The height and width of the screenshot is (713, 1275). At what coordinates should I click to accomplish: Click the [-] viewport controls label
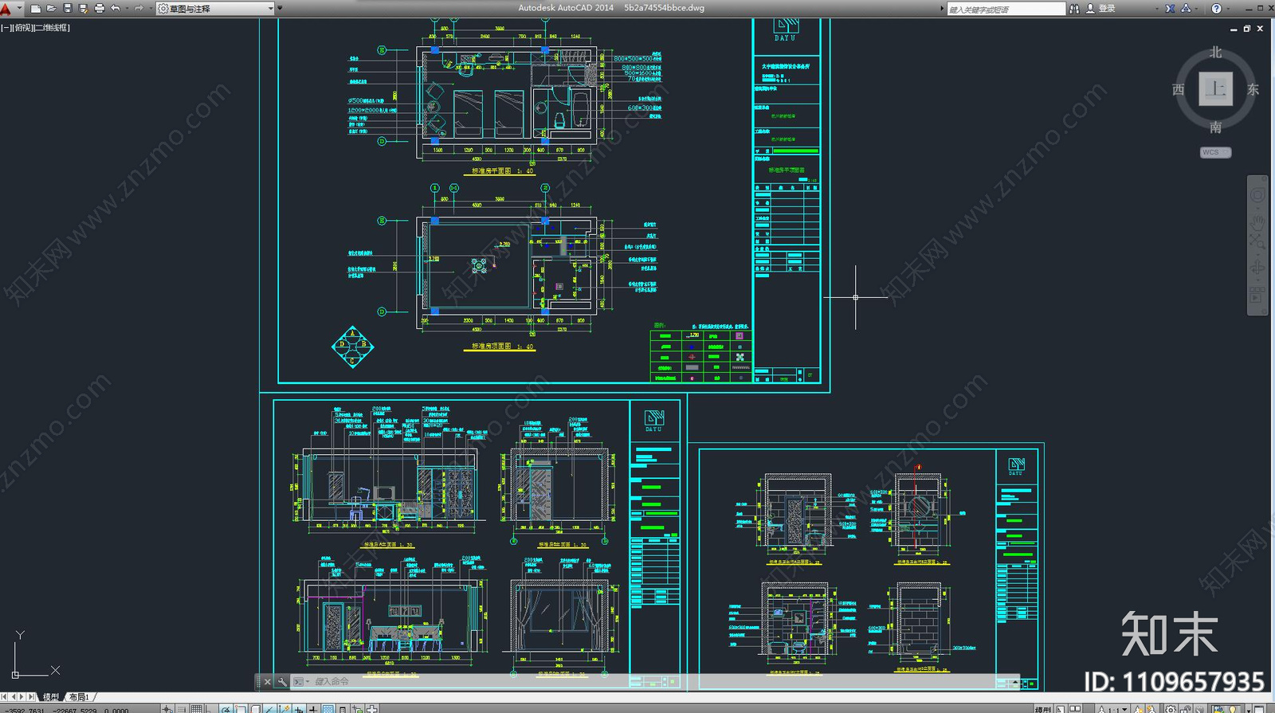(6, 28)
